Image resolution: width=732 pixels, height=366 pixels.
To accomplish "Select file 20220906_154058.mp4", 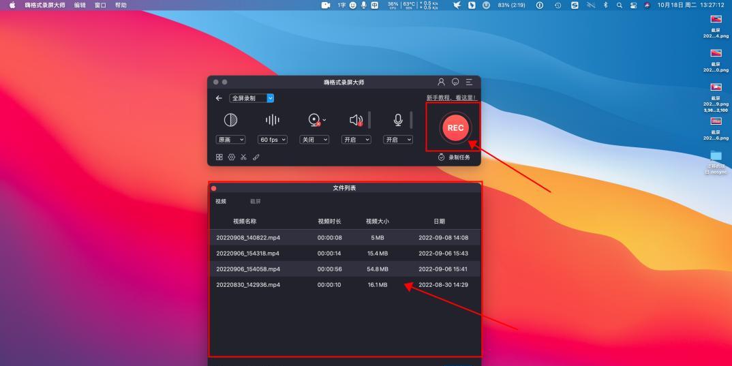I will coord(345,269).
